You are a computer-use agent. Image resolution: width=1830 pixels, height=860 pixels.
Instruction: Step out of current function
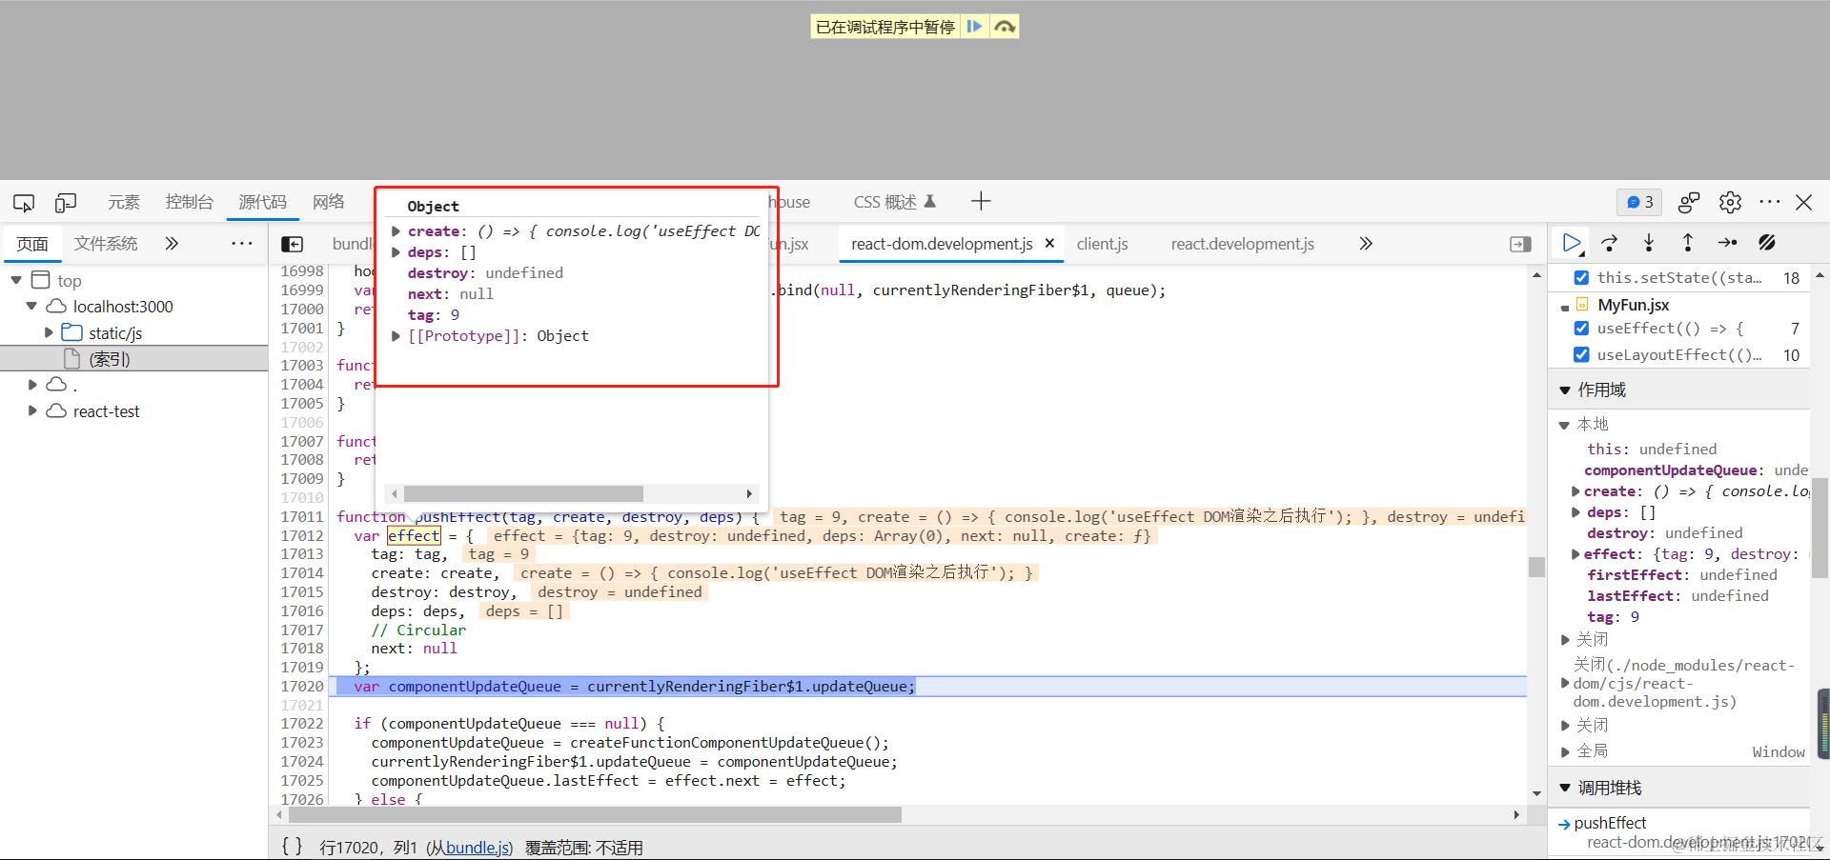coord(1687,243)
